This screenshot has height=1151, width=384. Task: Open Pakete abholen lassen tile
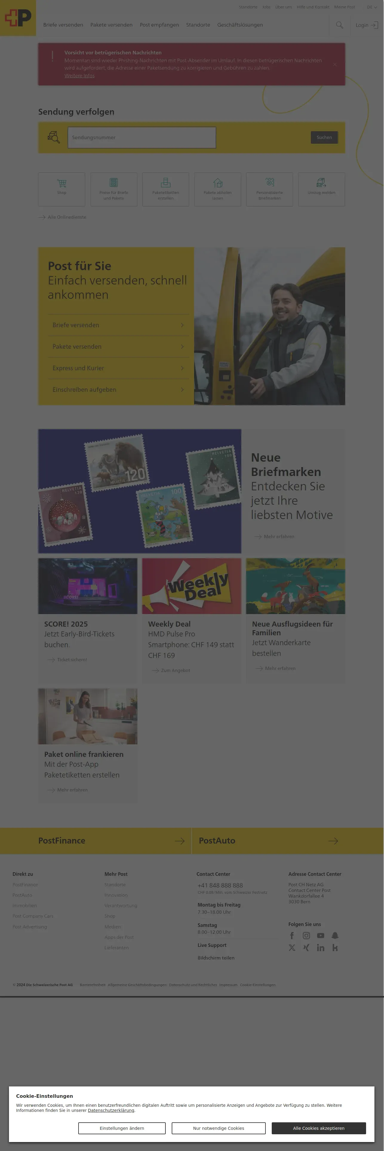point(217,189)
